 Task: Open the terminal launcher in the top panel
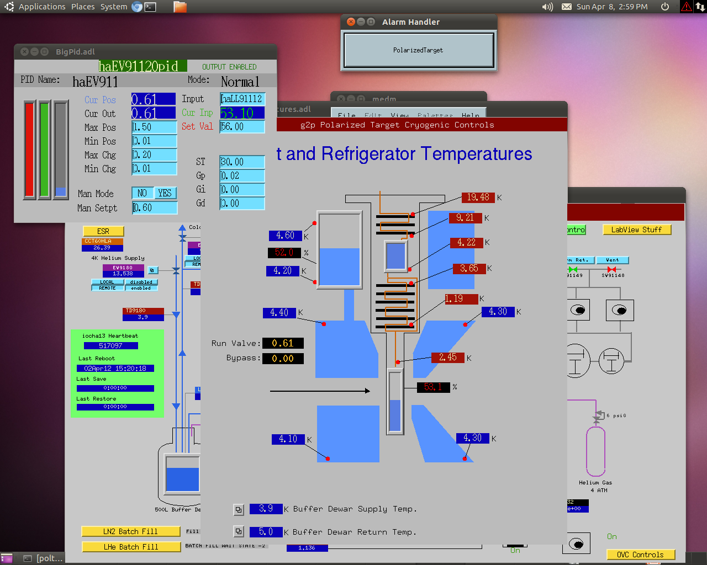[x=150, y=7]
